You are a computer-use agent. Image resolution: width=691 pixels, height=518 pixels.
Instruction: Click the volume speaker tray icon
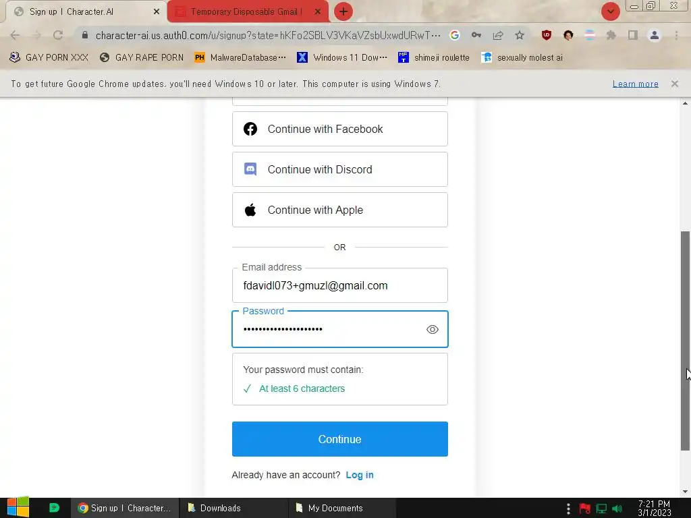tap(617, 509)
